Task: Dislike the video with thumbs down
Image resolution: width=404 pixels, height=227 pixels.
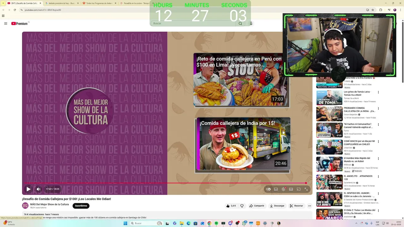Action: click(242, 206)
